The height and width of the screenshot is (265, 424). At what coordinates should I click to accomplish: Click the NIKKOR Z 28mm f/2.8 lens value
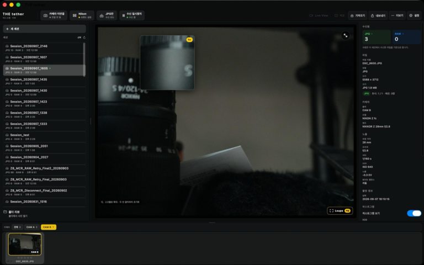coord(376,126)
